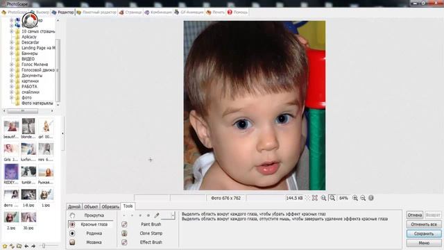
Task: Expand the картинки folder node
Action: point(12,81)
